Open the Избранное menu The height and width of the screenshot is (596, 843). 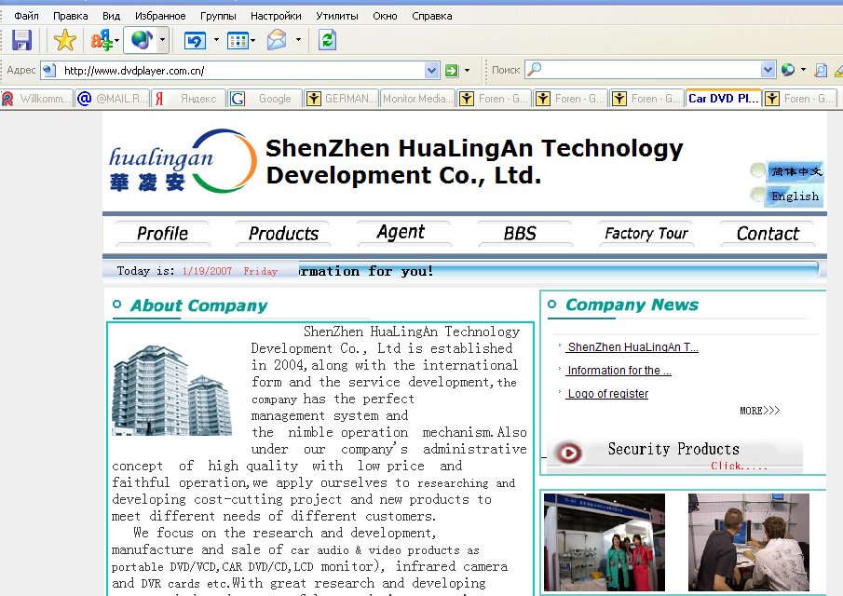[x=160, y=16]
